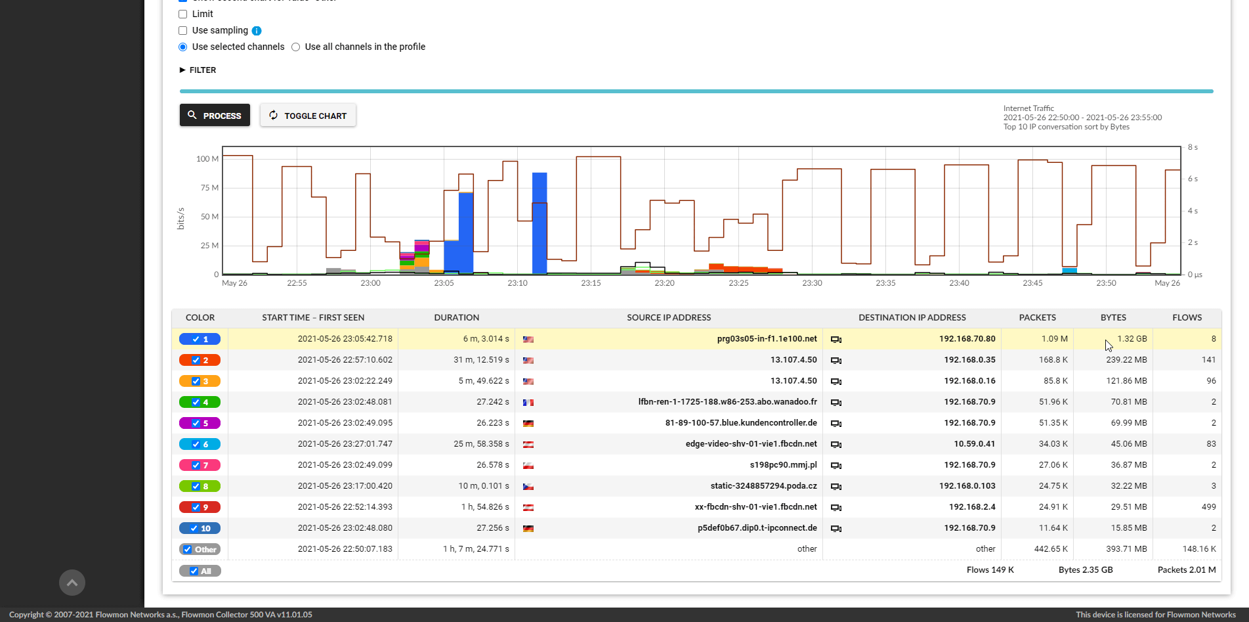Screen dimensions: 1249x622
Task: Sort table by the BYTES column header
Action: click(1112, 317)
